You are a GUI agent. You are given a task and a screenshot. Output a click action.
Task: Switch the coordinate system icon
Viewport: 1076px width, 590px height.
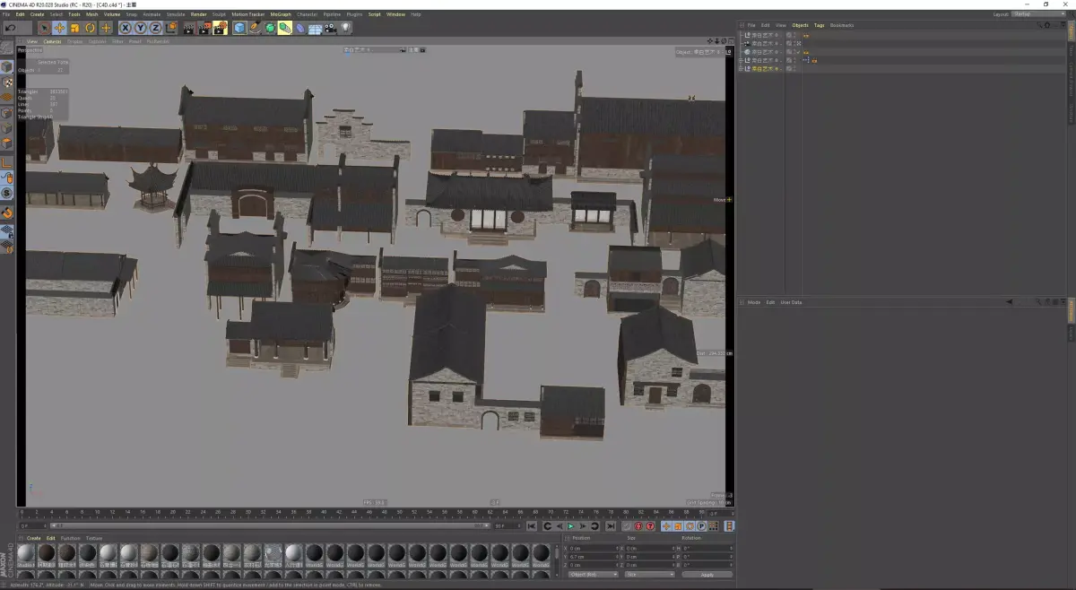coord(171,28)
